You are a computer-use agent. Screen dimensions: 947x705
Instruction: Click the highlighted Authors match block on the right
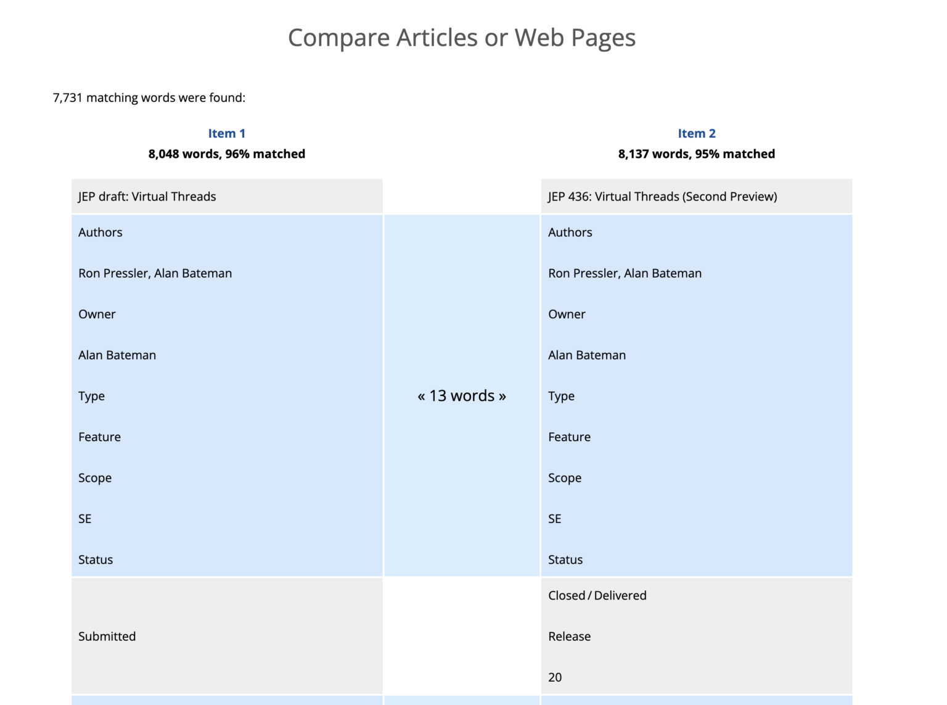[570, 232]
